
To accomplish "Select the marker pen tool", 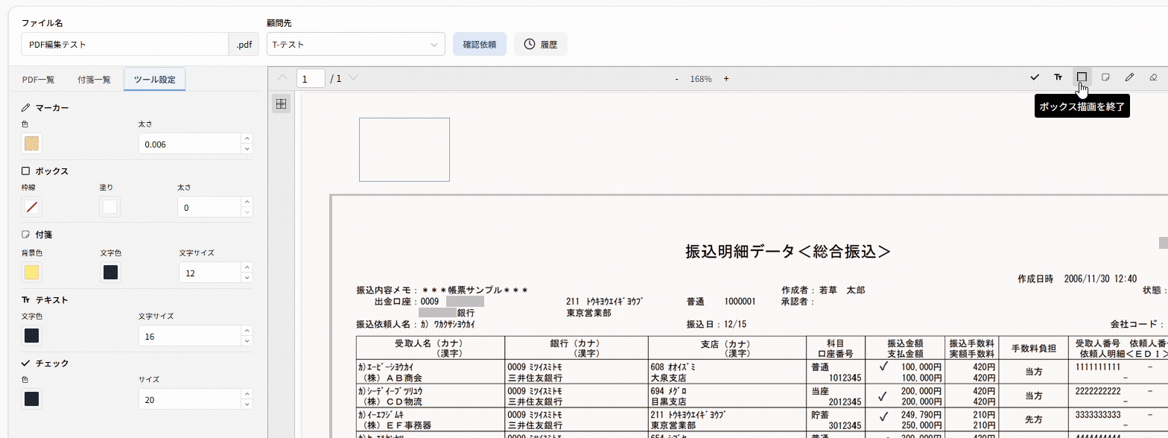I will (1129, 77).
